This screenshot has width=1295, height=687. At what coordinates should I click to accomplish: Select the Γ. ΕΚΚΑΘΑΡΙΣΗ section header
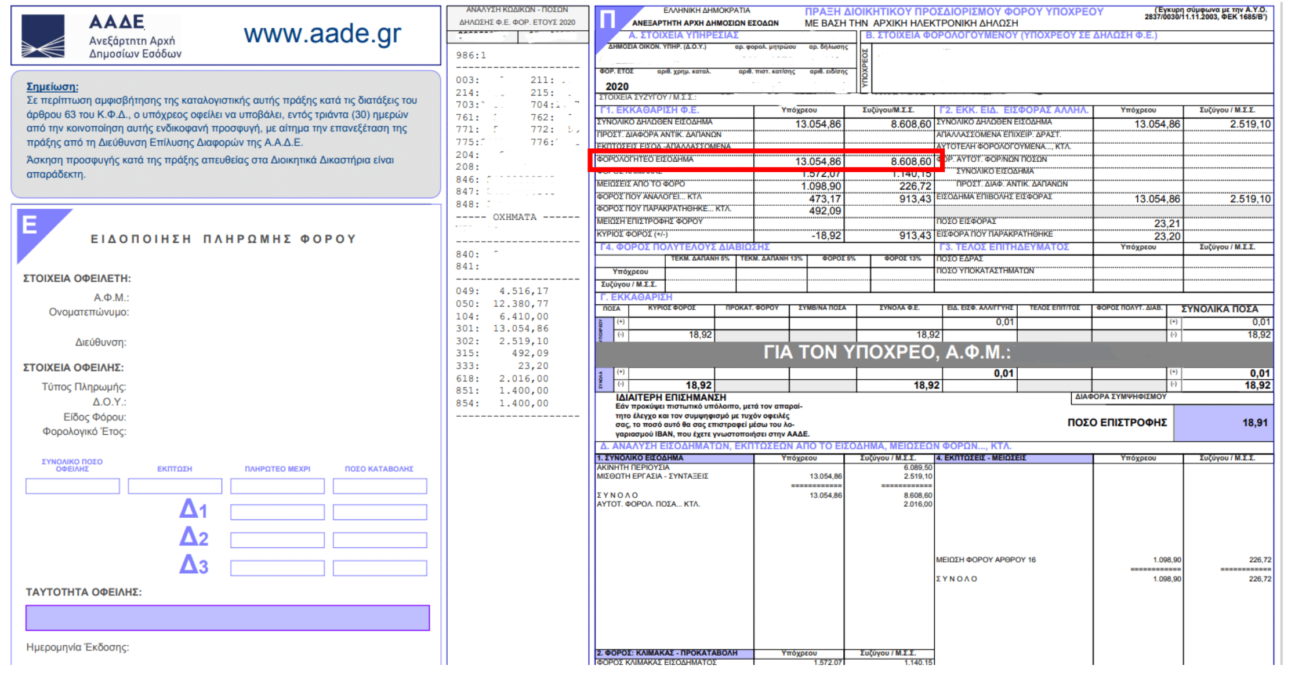[636, 297]
